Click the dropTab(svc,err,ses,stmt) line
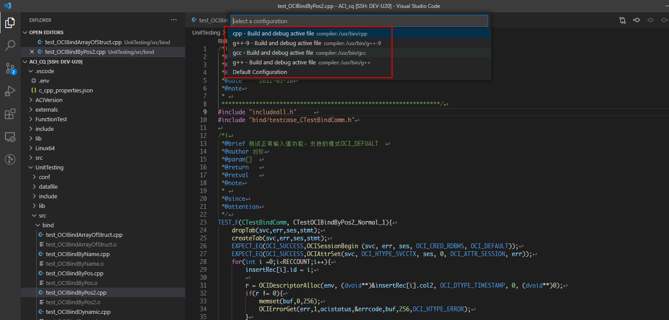 [277, 230]
